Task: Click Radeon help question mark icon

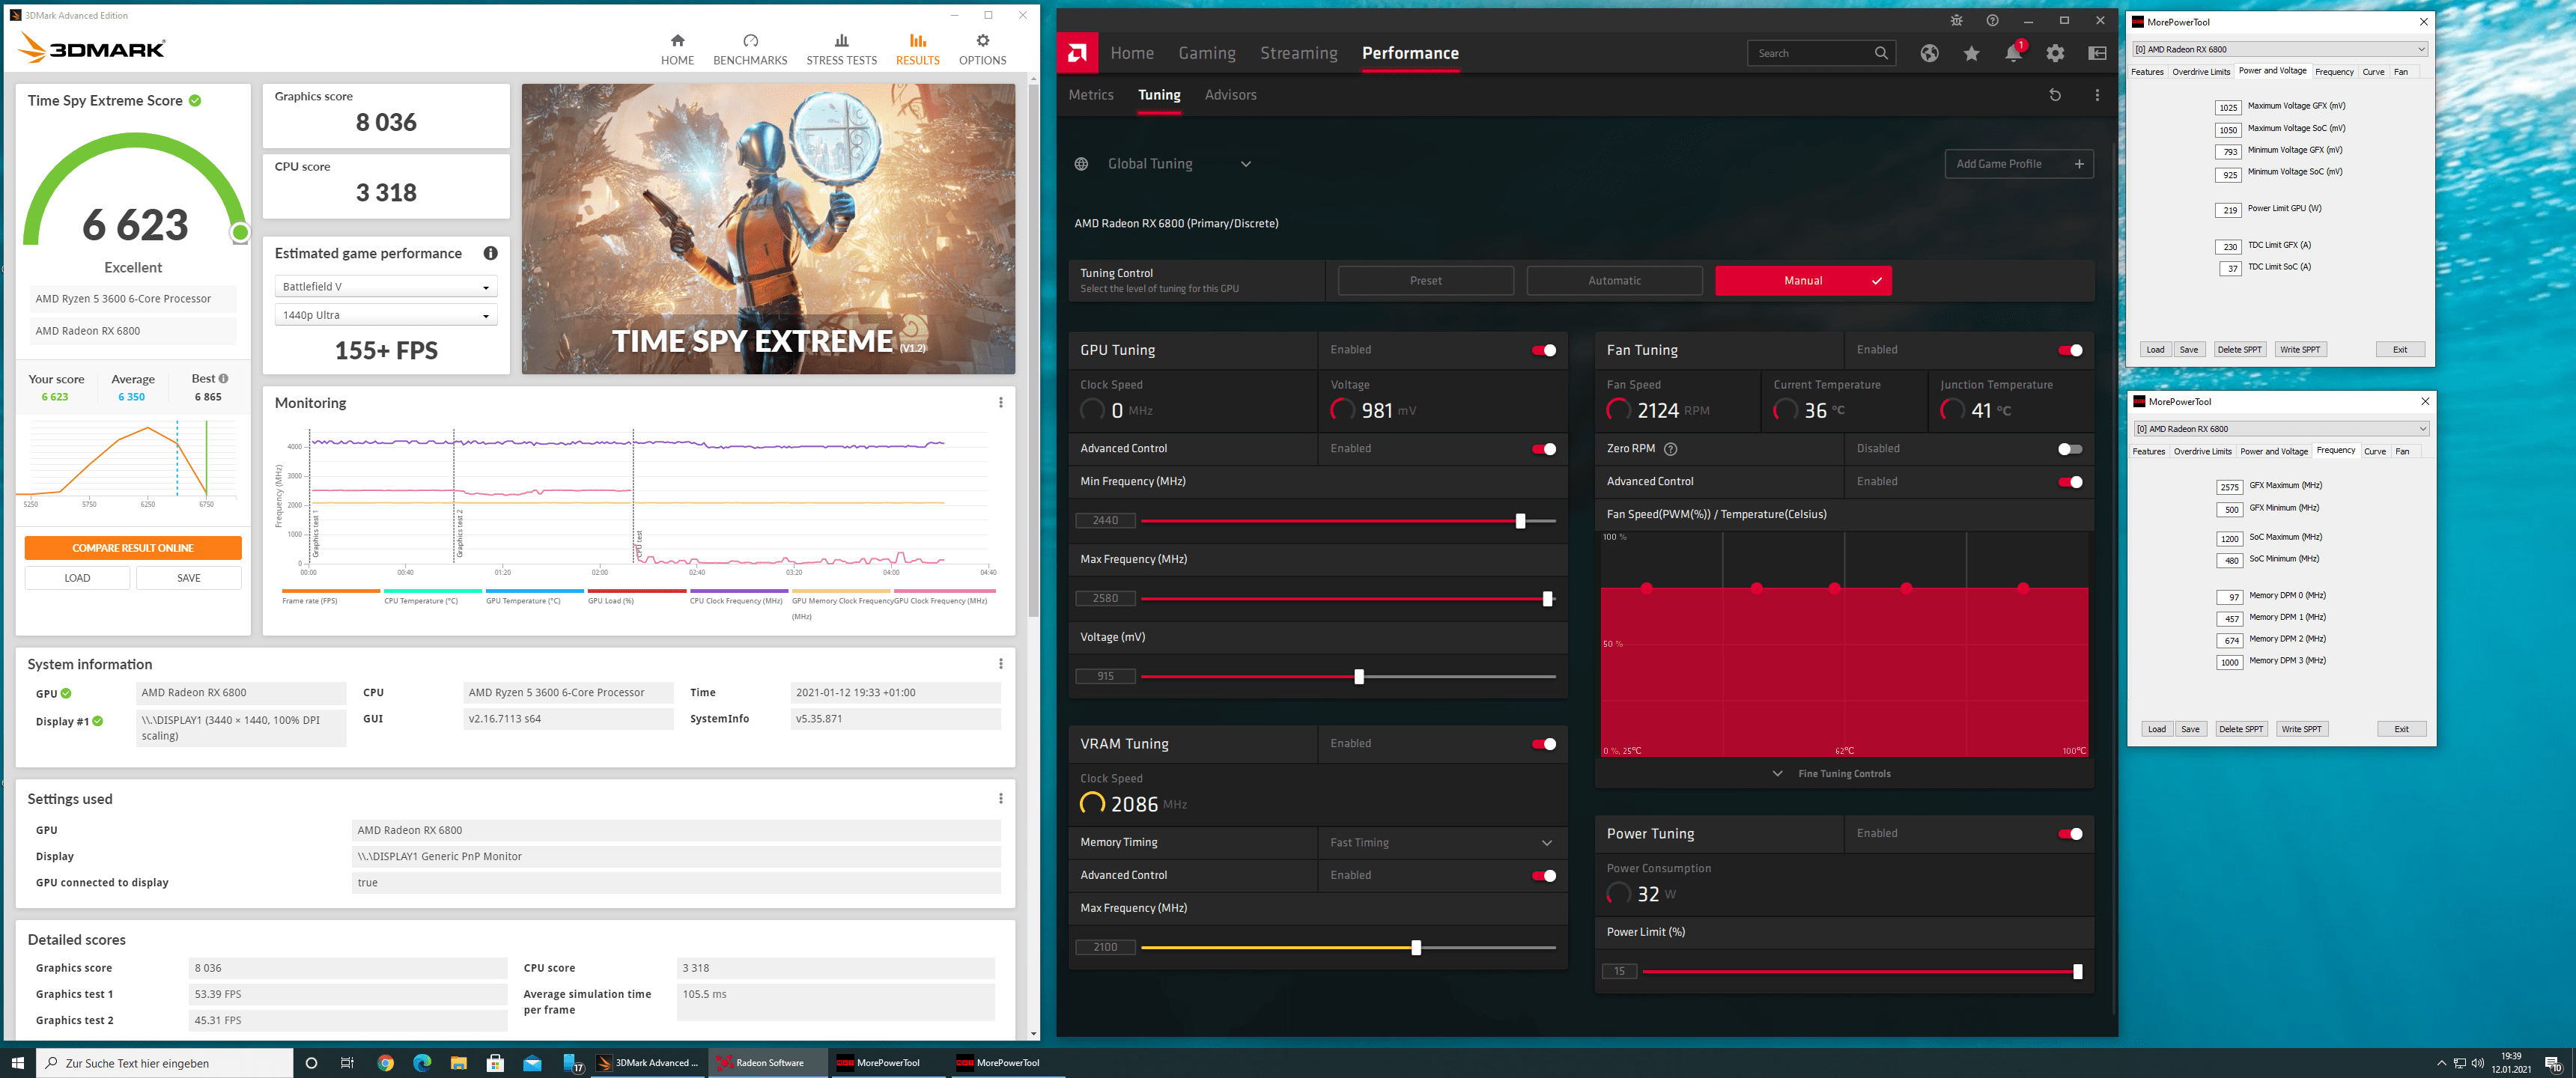Action: tap(1992, 20)
